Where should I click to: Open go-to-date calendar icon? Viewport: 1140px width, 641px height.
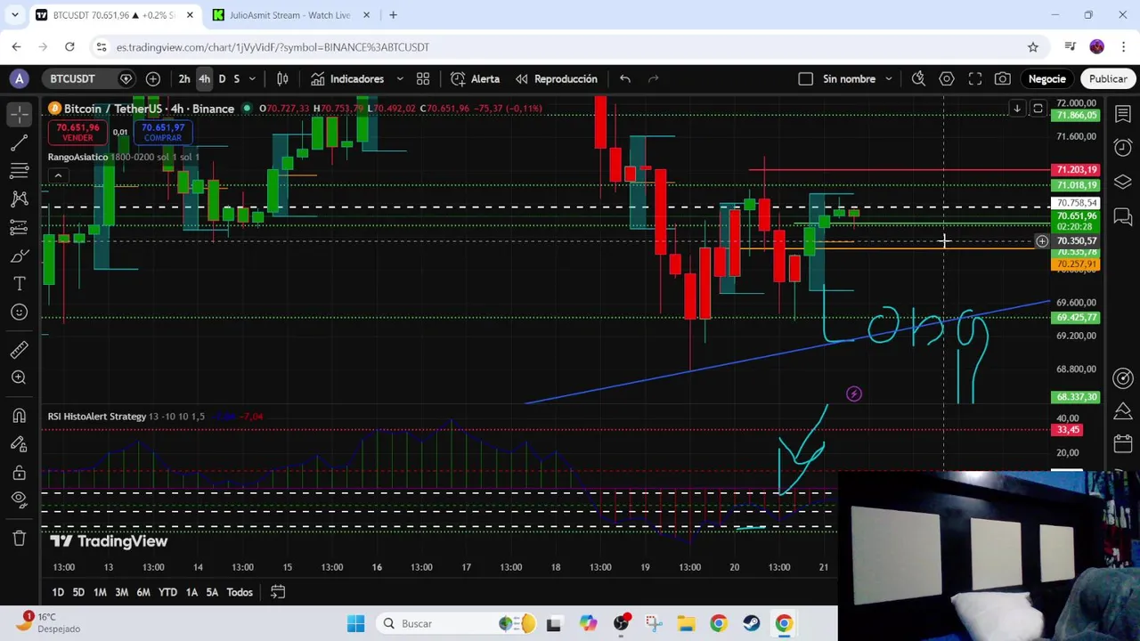coord(278,592)
